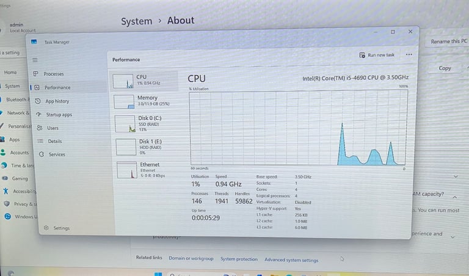Screen dimensions: 469x276
Task: Click the 0.94 GHz speed value
Action: (228, 184)
